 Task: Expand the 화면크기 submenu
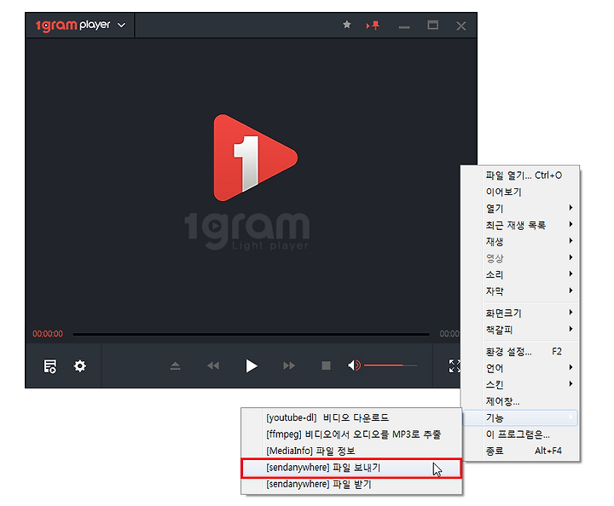pyautogui.click(x=520, y=313)
